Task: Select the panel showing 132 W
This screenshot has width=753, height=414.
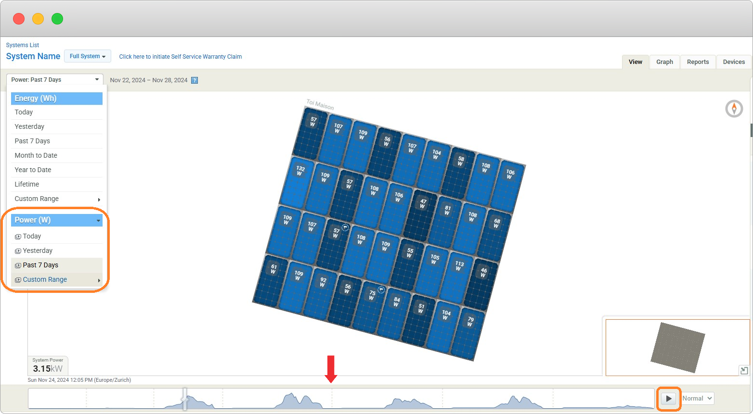Action: [297, 183]
